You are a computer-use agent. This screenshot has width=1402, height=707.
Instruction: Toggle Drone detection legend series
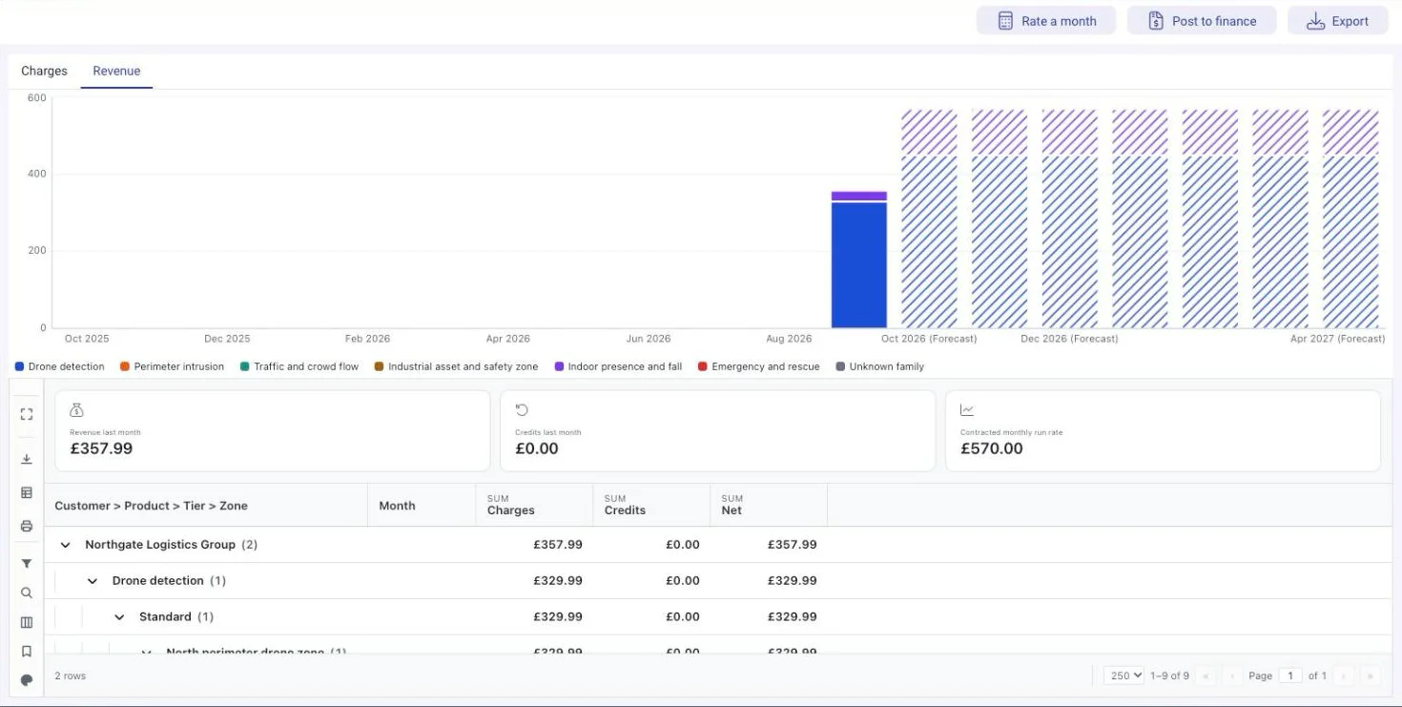click(x=60, y=366)
